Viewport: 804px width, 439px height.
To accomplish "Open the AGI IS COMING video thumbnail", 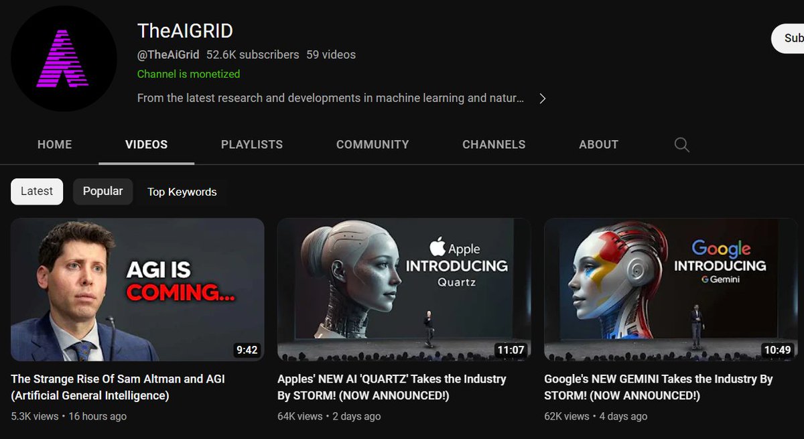I will tap(137, 290).
